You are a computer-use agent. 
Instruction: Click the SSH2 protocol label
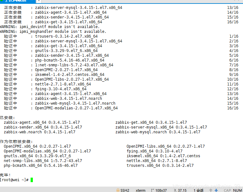click(125, 190)
